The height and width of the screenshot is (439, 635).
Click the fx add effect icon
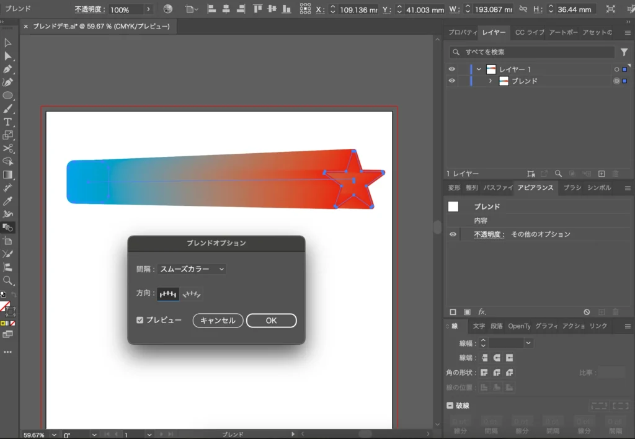tap(482, 312)
